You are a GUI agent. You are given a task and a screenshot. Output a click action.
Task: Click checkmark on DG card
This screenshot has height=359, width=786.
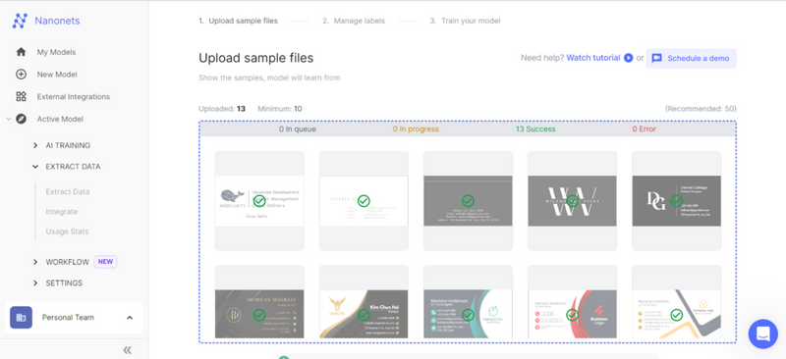point(677,201)
